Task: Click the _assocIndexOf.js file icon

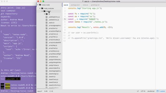Action: pos(46,68)
